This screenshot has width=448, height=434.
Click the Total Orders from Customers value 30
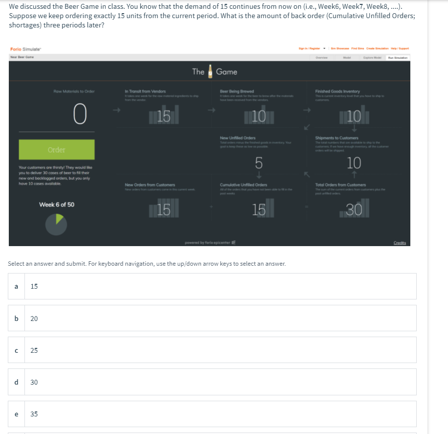click(x=354, y=209)
